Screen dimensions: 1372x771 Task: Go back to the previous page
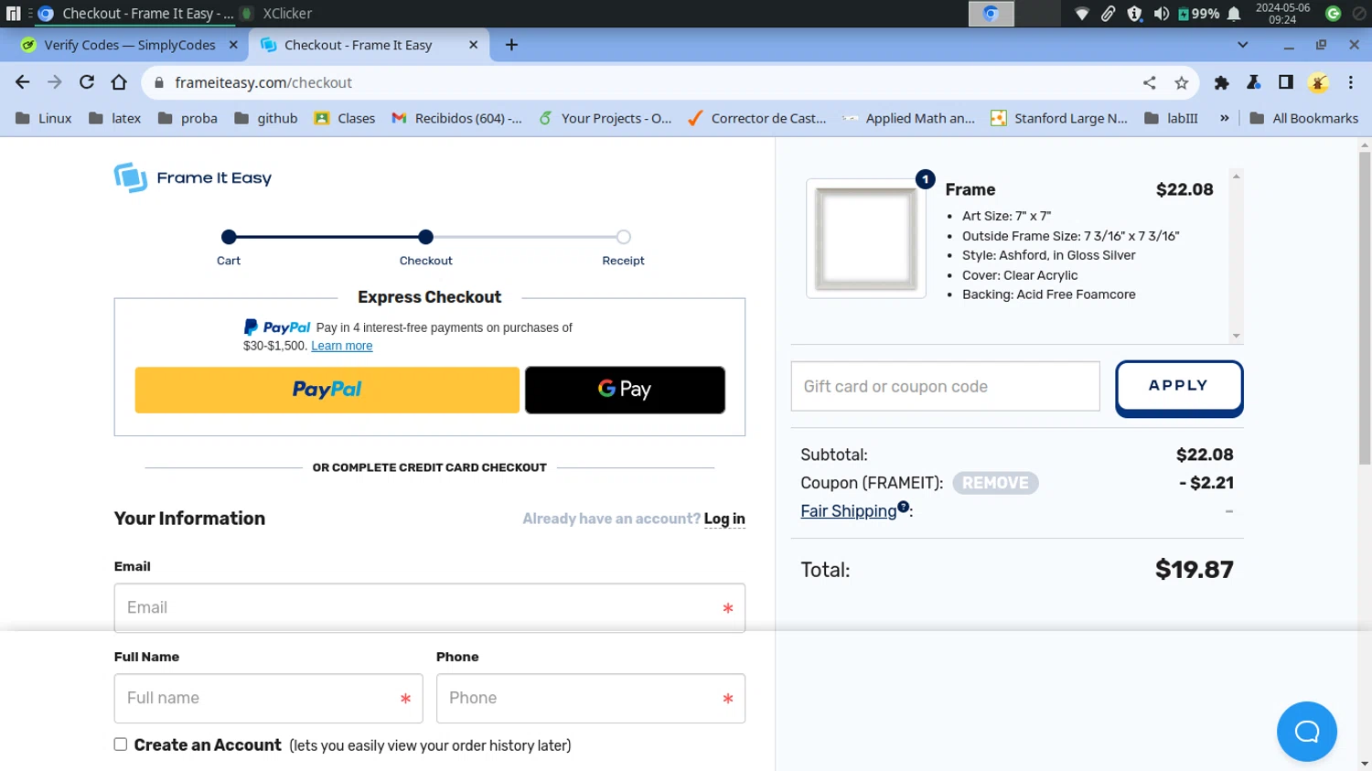tap(23, 82)
